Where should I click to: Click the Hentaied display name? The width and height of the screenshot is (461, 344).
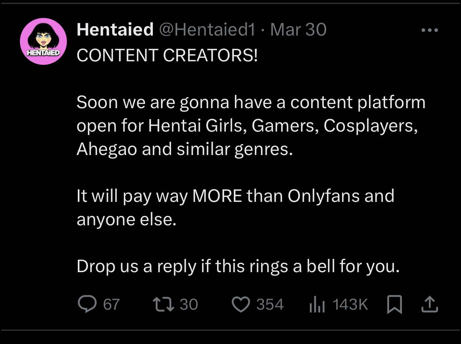(115, 30)
